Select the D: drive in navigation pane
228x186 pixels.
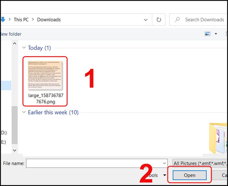4,132
